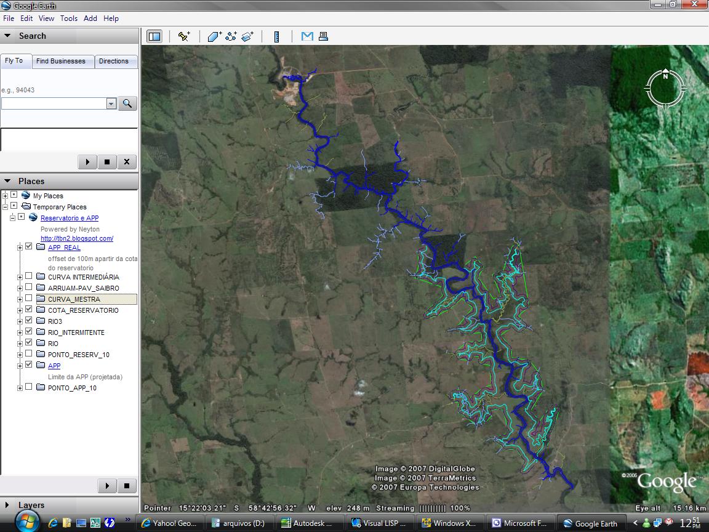Enable CURVA INTERMEDIÁRIA layer checkbox
The image size is (709, 532).
(x=28, y=276)
